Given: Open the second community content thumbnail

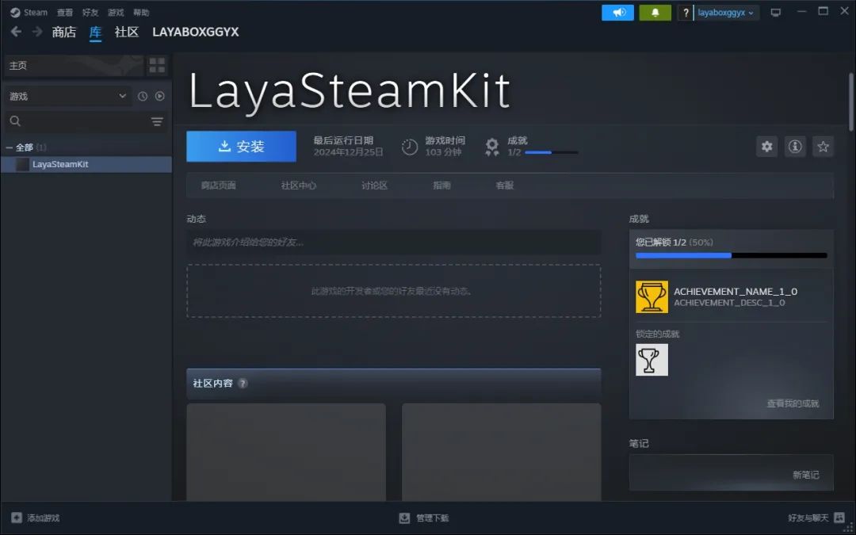Looking at the screenshot, I should click(x=501, y=452).
